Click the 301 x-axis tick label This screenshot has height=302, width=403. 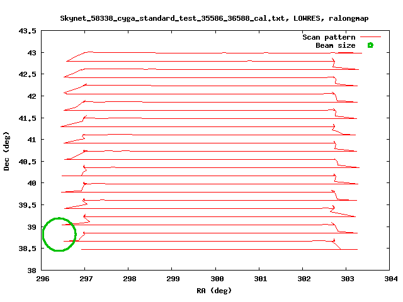(x=261, y=279)
